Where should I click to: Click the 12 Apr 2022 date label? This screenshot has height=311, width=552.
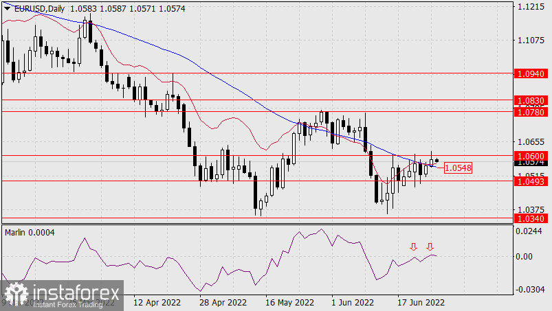coord(157,302)
